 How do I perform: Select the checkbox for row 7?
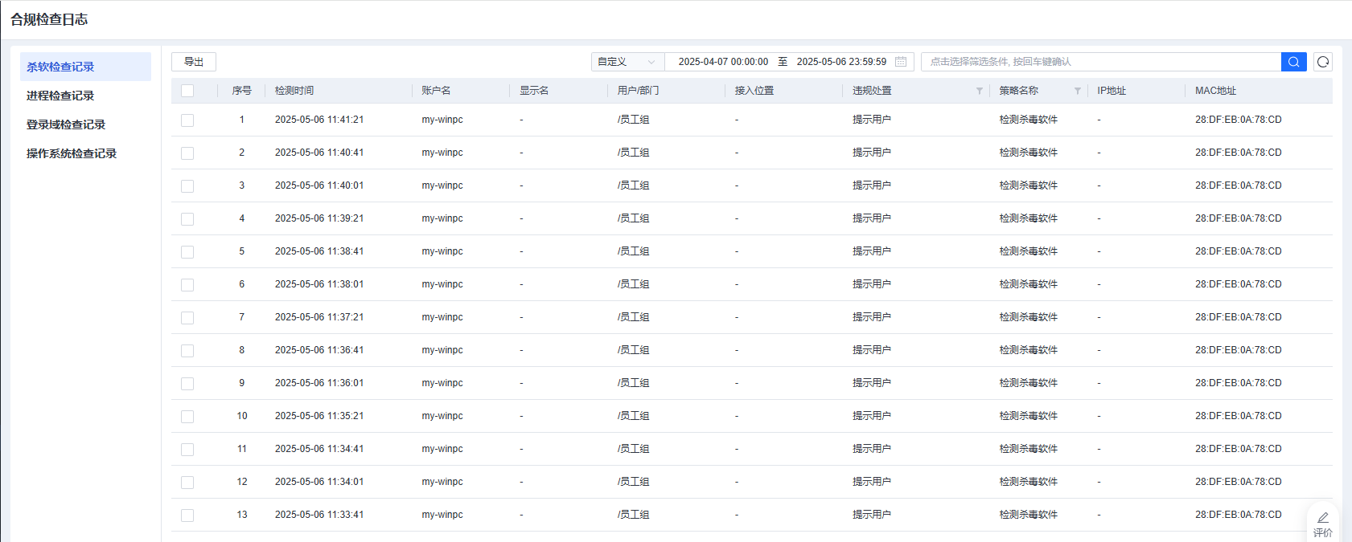187,318
